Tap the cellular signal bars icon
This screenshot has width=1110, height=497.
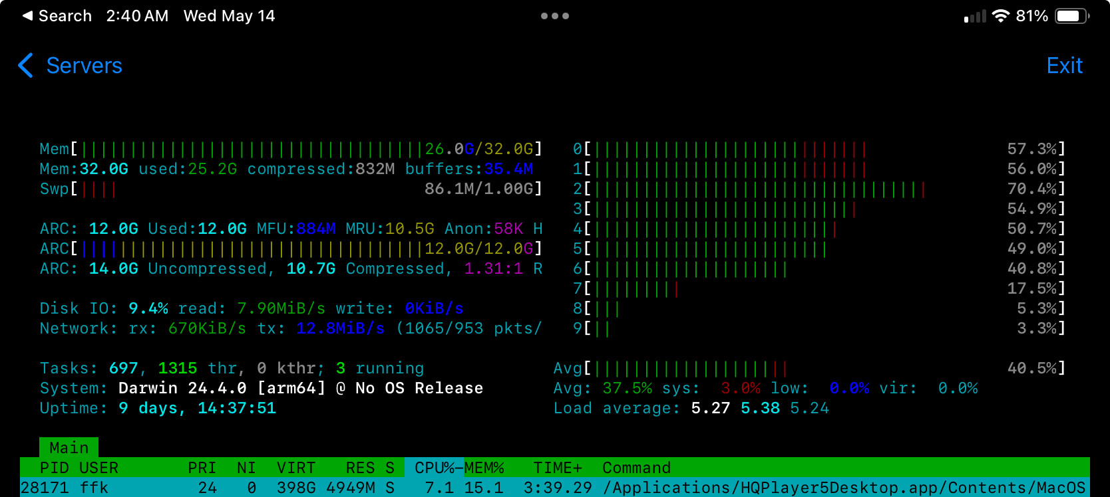[x=975, y=17]
